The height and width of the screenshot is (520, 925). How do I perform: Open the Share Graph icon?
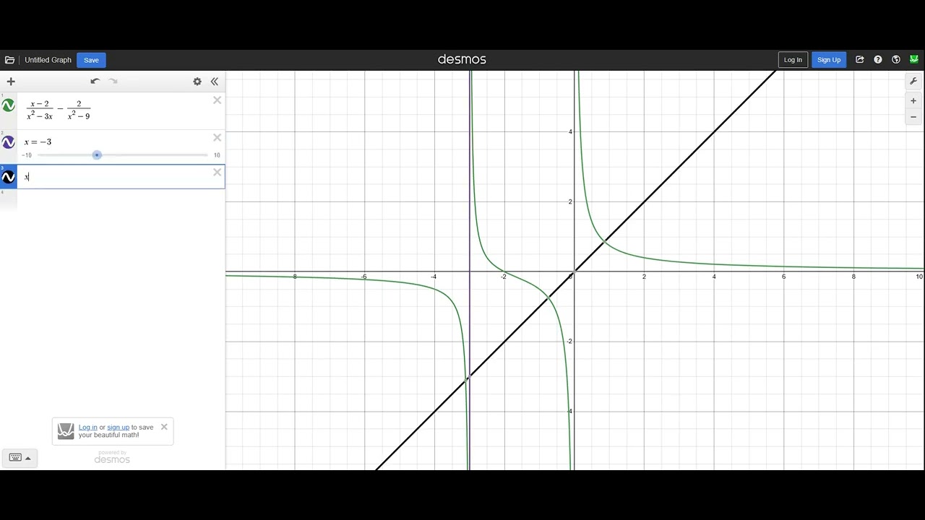(860, 60)
